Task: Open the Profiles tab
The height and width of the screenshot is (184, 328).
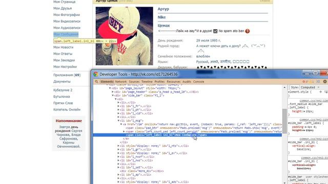Action: (x=159, y=82)
